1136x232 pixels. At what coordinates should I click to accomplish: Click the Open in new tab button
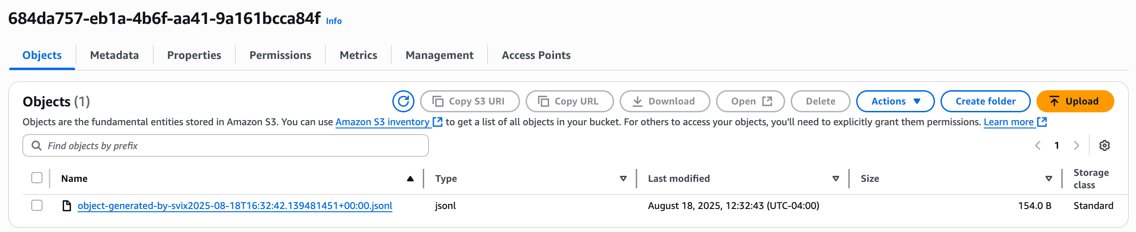(x=750, y=101)
